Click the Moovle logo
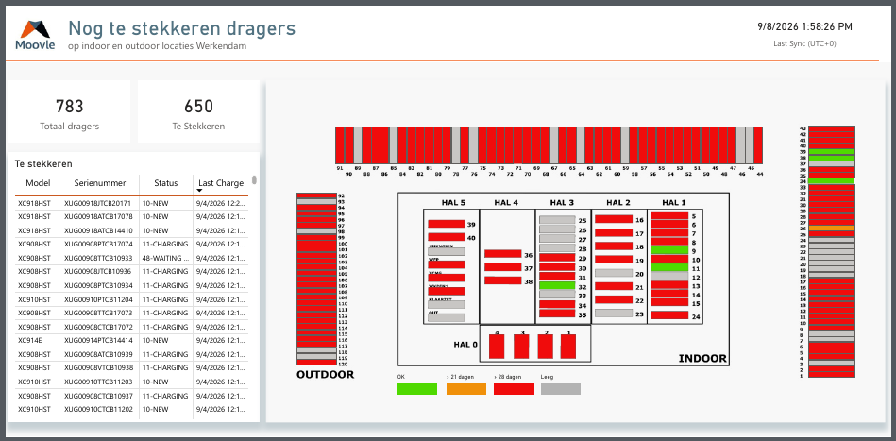Screen dimensions: 896x441 [35, 36]
